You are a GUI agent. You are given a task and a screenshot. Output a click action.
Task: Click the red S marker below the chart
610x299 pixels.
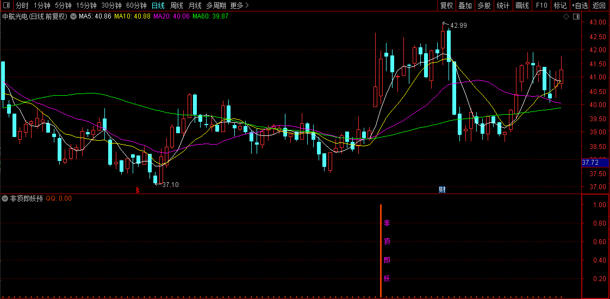click(x=138, y=190)
